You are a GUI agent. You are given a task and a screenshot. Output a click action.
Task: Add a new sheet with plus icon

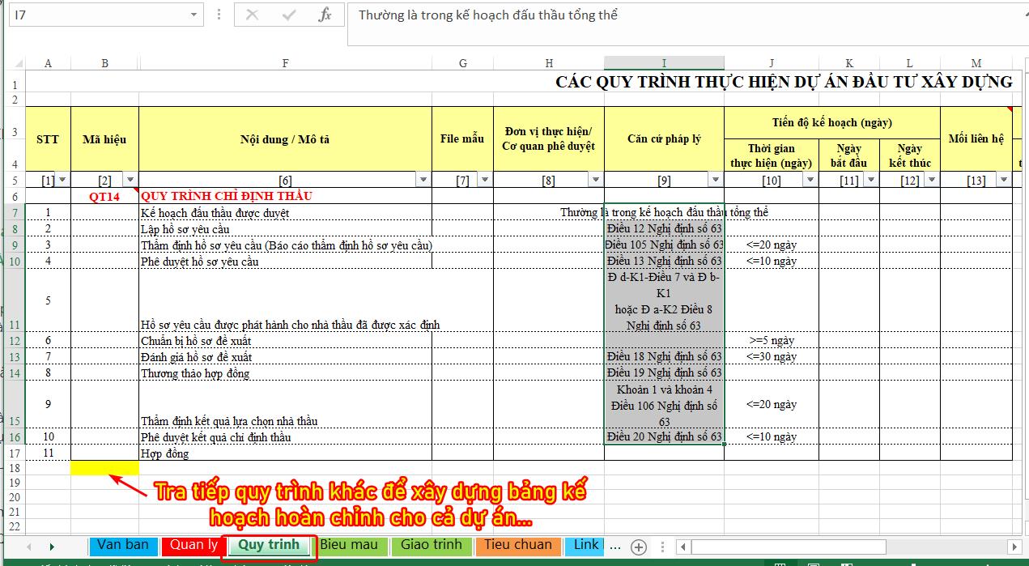click(638, 547)
